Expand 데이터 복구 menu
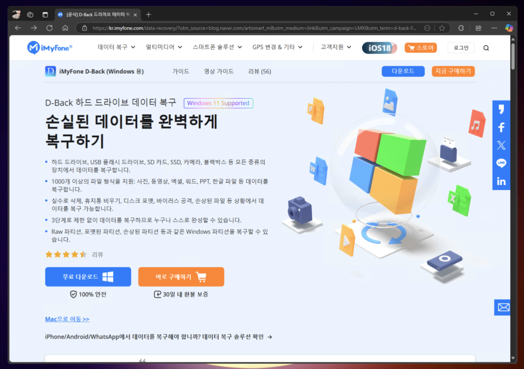The image size is (524, 369). (116, 47)
